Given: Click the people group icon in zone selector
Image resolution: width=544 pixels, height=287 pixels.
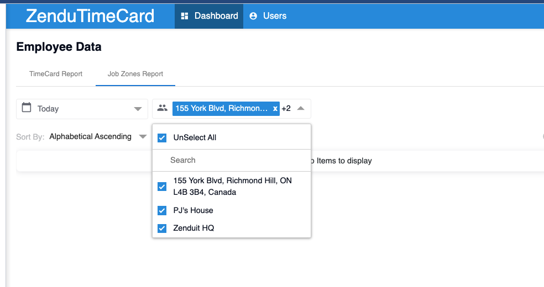Looking at the screenshot, I should 162,108.
